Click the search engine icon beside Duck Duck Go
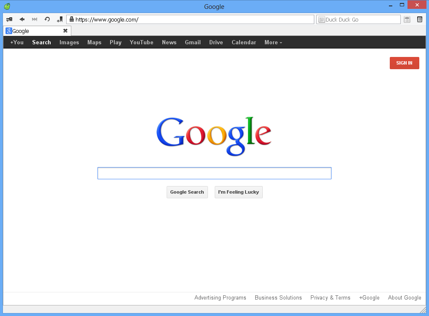This screenshot has height=316, width=429. pyautogui.click(x=322, y=19)
